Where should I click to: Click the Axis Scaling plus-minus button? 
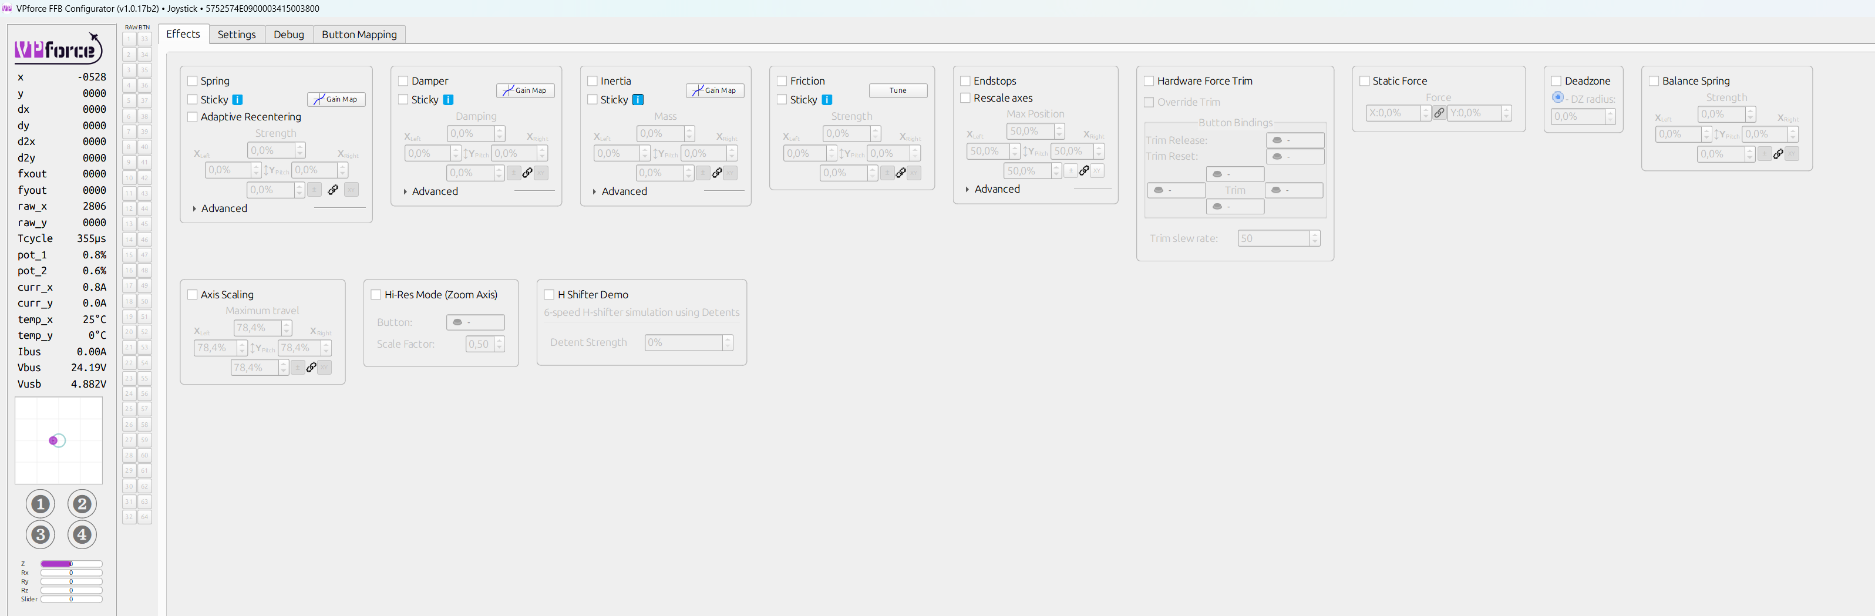point(298,368)
